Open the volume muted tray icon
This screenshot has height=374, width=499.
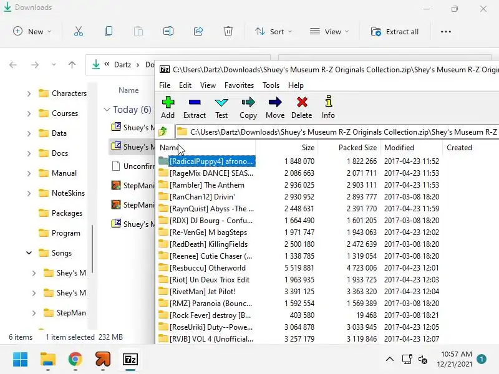click(x=423, y=360)
